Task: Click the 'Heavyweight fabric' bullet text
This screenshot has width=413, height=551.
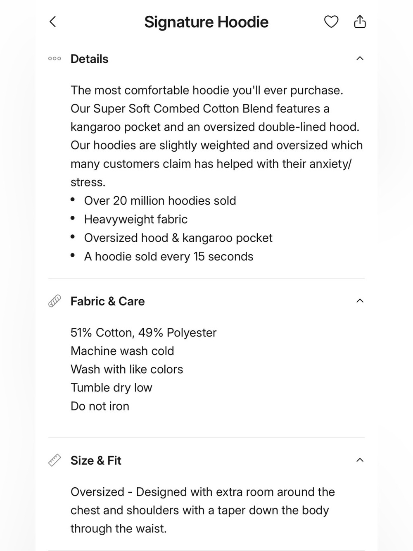Action: tap(135, 219)
